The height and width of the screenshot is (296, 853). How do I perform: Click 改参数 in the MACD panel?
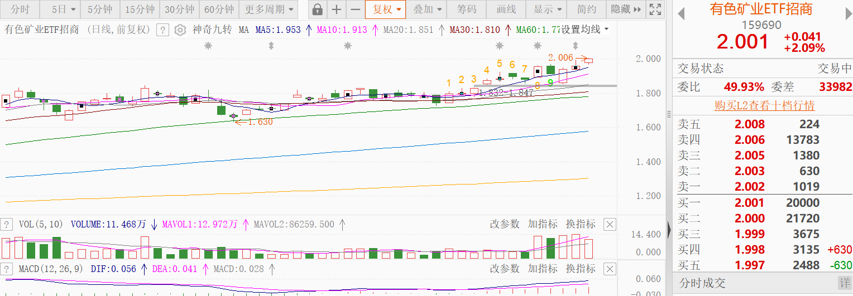coord(505,269)
